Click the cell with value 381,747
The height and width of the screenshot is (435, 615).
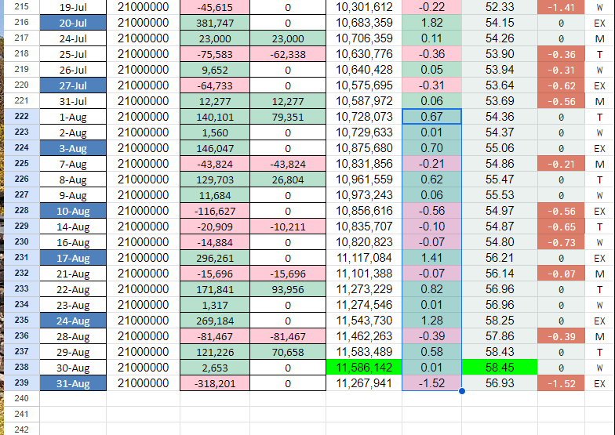coord(215,23)
